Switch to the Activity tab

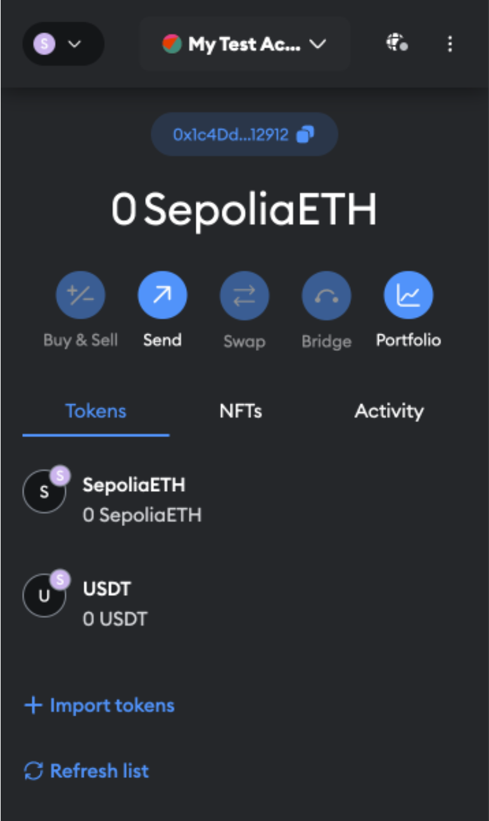[389, 411]
